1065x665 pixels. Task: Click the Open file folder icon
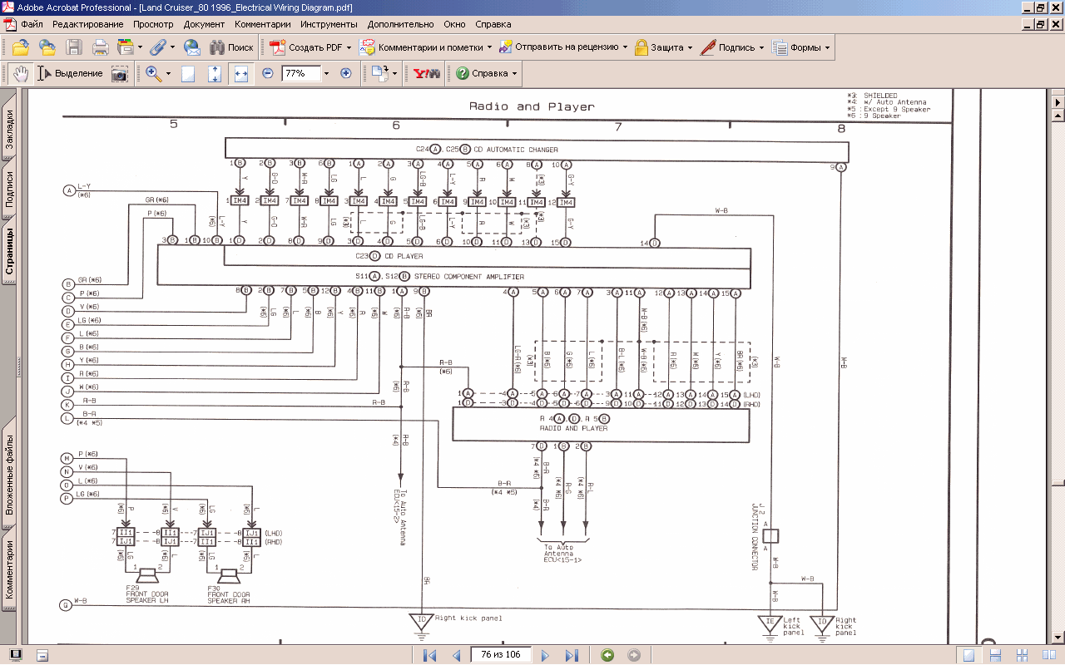(21, 47)
